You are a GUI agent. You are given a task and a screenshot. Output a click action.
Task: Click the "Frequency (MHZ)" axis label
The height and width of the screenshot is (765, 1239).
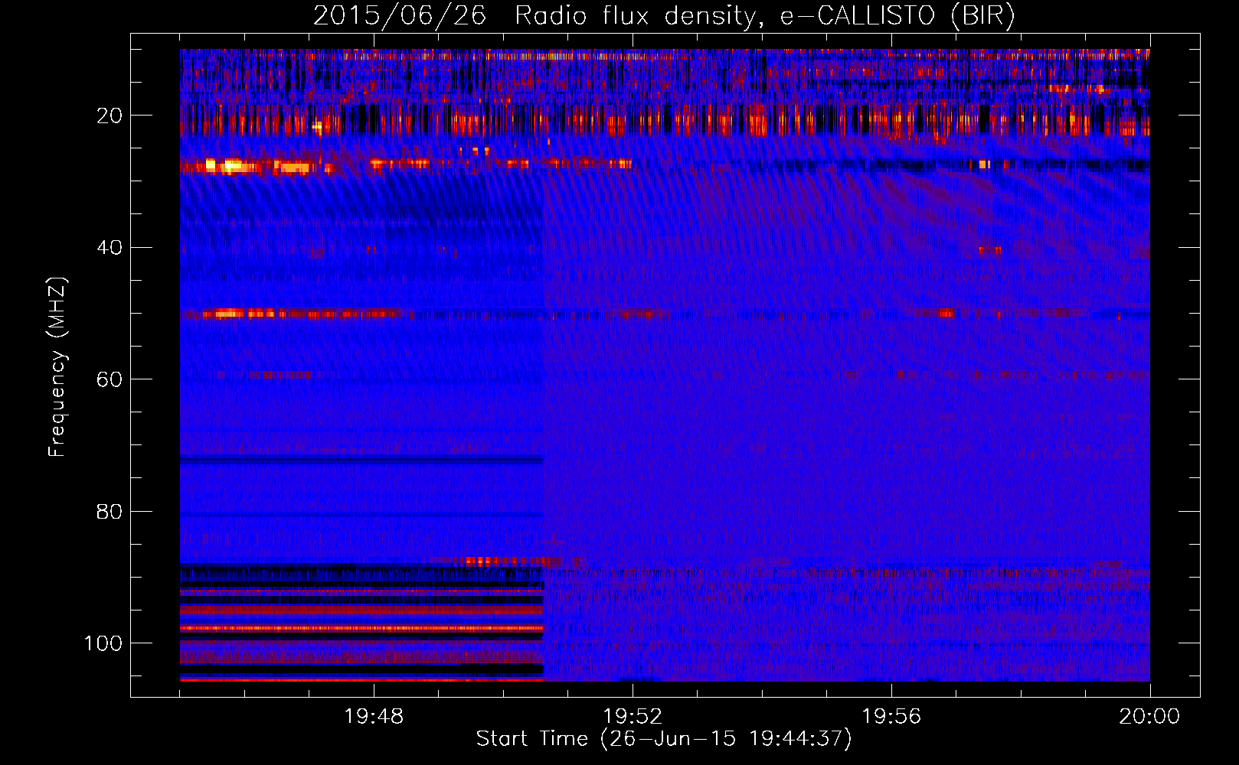pos(57,366)
